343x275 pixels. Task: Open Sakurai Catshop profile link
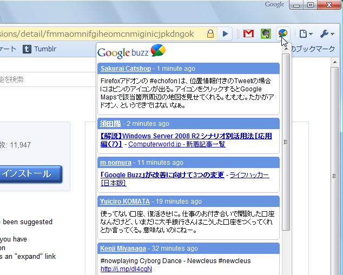[126, 69]
